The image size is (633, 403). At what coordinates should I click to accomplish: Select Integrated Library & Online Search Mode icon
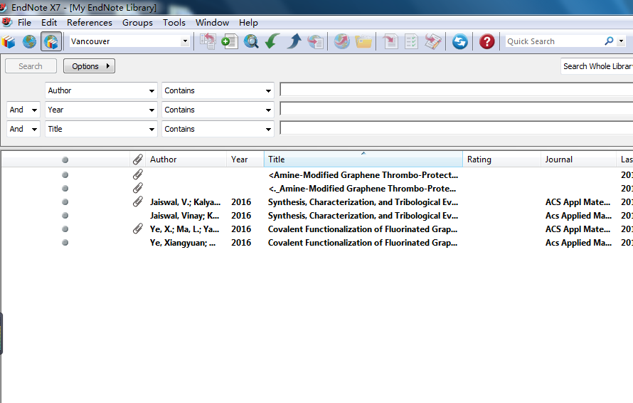[x=51, y=41]
